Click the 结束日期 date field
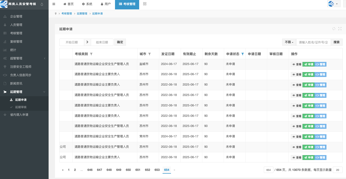Image resolution: width=346 pixels, height=179 pixels. (x=102, y=42)
